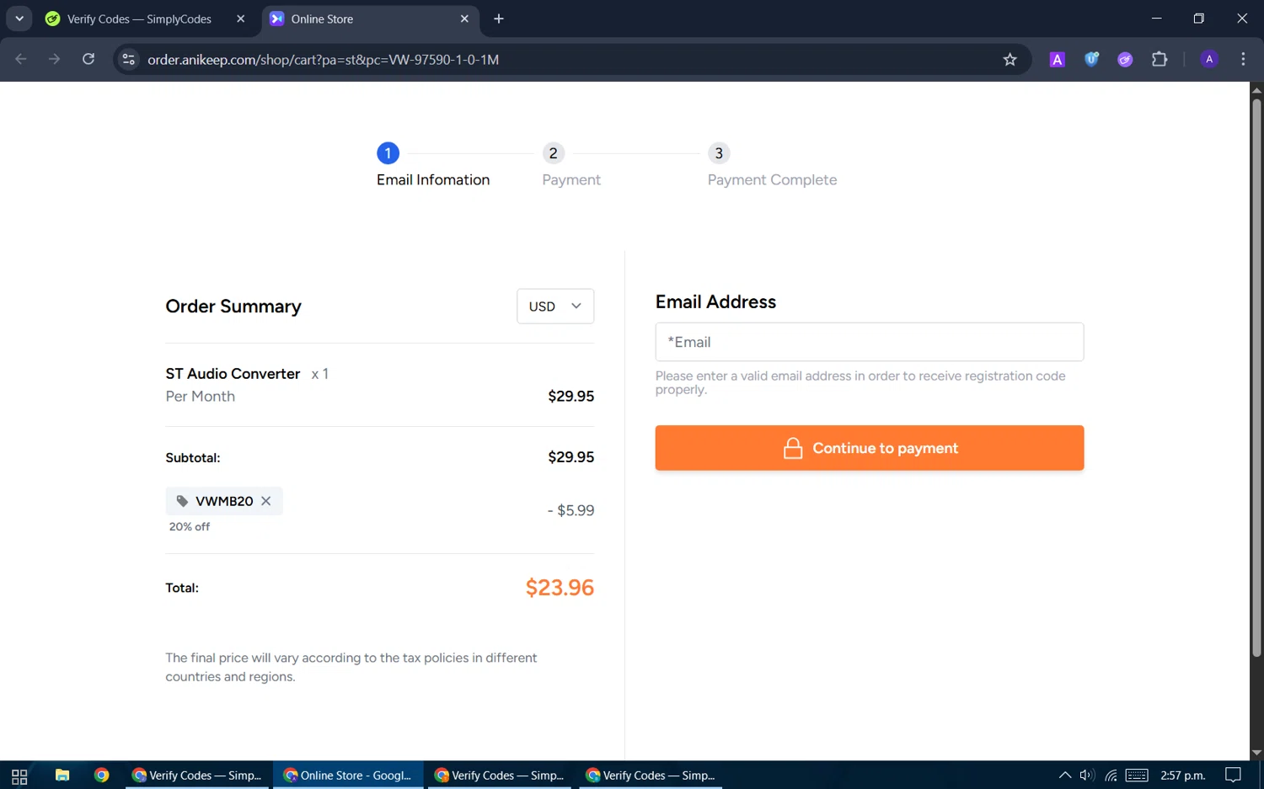Bookmark this page with star icon
This screenshot has height=789, width=1264.
pos(1010,59)
